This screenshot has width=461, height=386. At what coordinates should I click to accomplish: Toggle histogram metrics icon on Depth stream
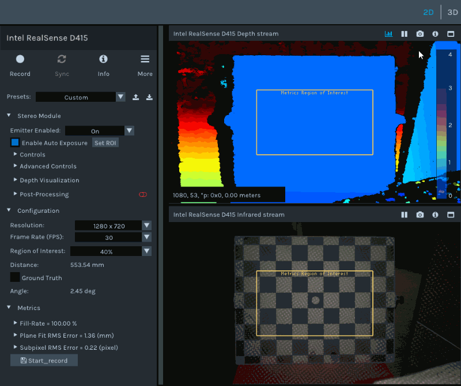tap(388, 34)
